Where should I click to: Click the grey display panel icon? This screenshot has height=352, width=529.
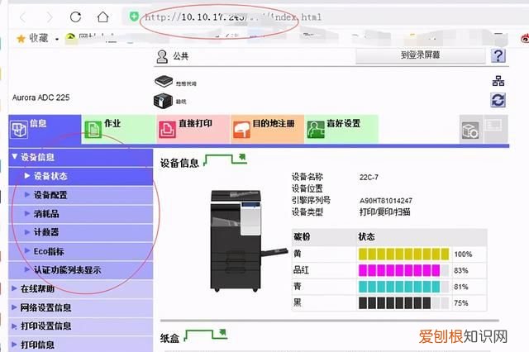point(494,126)
